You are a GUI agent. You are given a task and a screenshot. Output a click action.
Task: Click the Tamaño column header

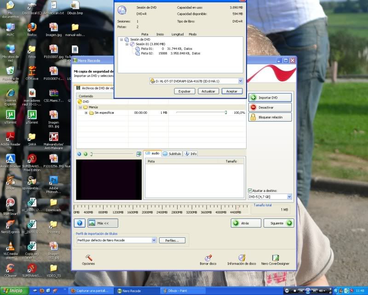(x=231, y=161)
